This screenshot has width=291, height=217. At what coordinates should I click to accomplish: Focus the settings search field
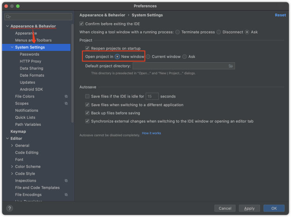[x=38, y=17]
